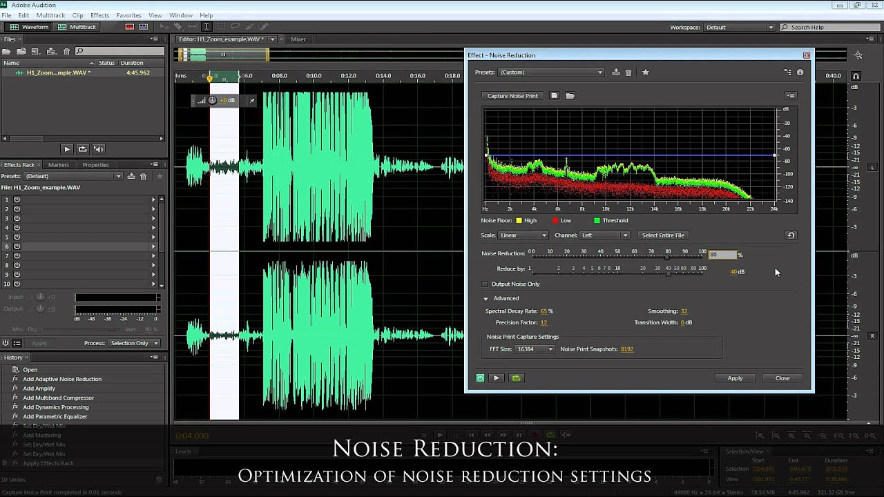Click the HUD amplitude knob
Image resolution: width=884 pixels, height=497 pixels.
tap(213, 101)
